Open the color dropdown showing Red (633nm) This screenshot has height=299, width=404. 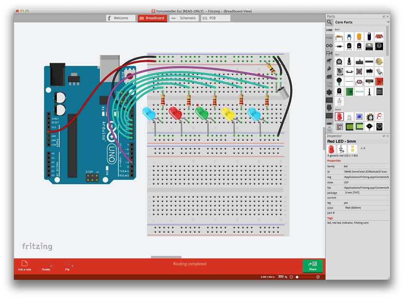[366, 208]
